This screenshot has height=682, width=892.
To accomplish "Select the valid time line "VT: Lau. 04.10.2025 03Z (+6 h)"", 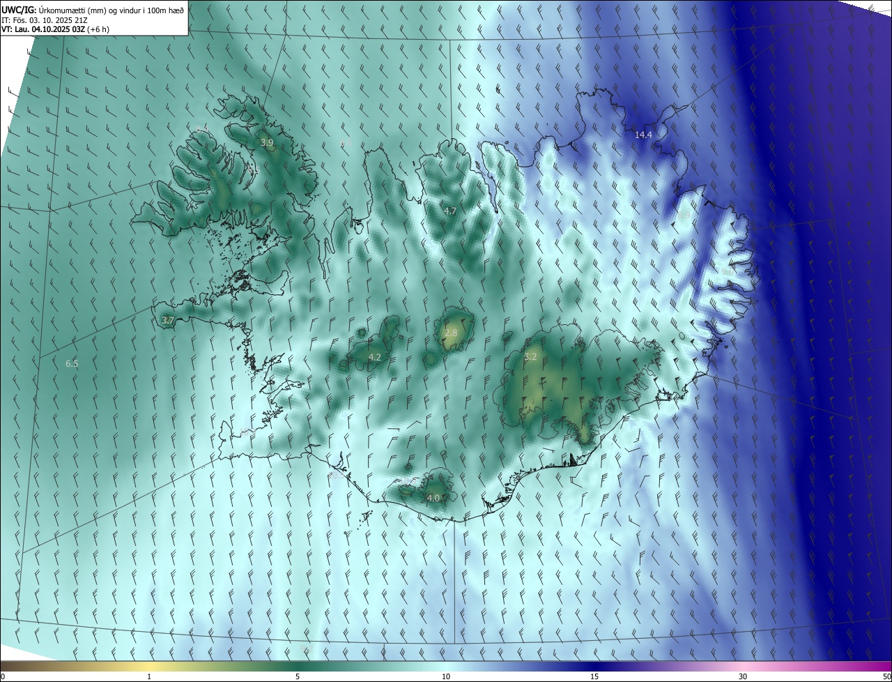I will coord(55,29).
